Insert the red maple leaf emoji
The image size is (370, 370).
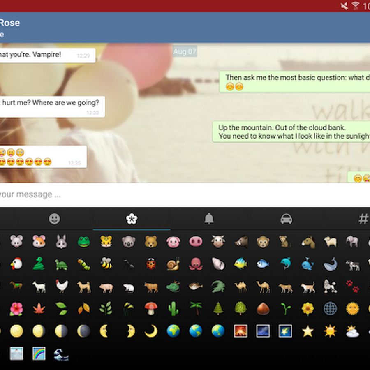point(39,309)
